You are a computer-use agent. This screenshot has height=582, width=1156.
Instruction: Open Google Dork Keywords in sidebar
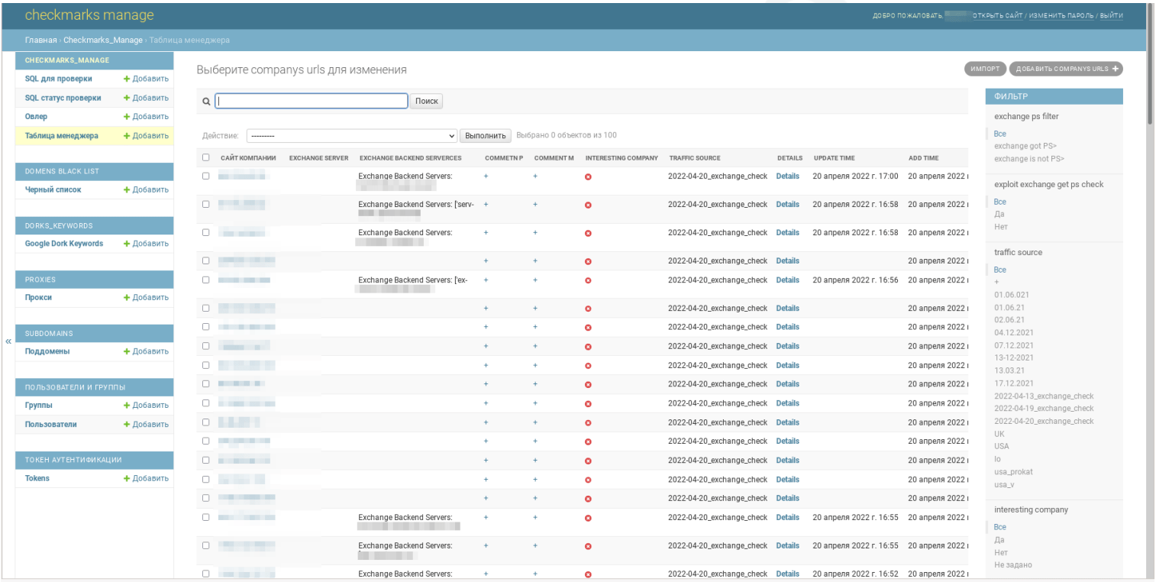pyautogui.click(x=64, y=244)
